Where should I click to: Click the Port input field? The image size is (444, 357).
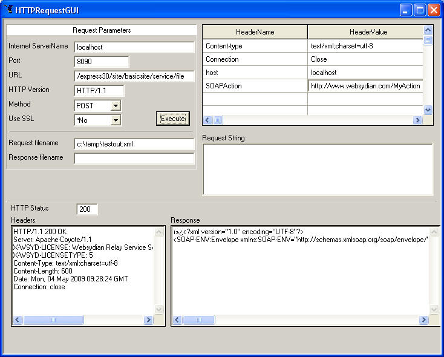[x=102, y=62]
